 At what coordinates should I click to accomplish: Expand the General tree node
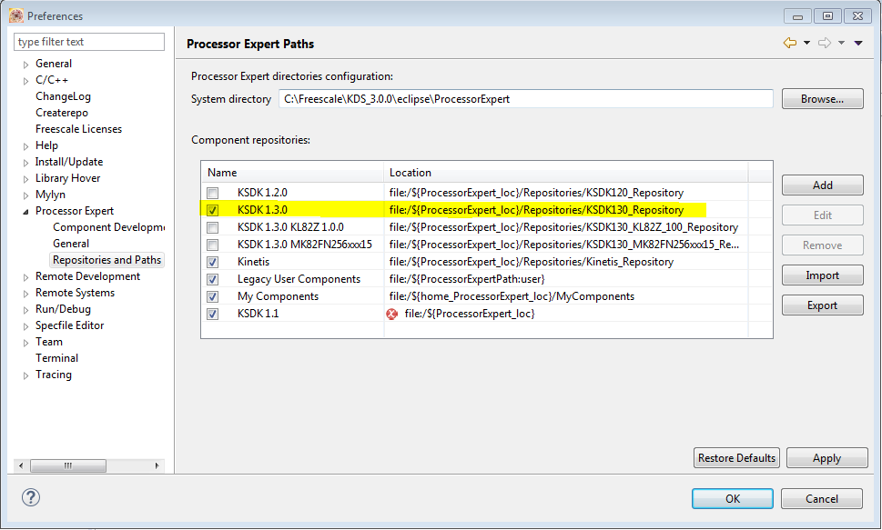[25, 64]
